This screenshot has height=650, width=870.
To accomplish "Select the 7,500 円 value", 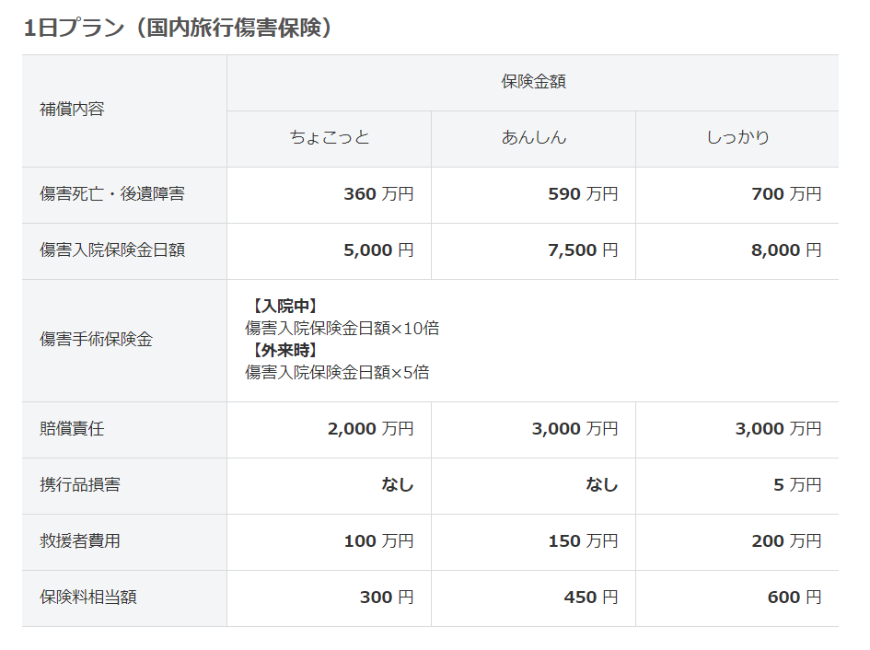I will click(583, 250).
